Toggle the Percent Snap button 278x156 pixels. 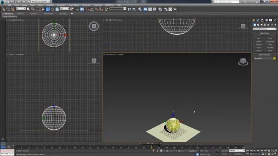96,9
